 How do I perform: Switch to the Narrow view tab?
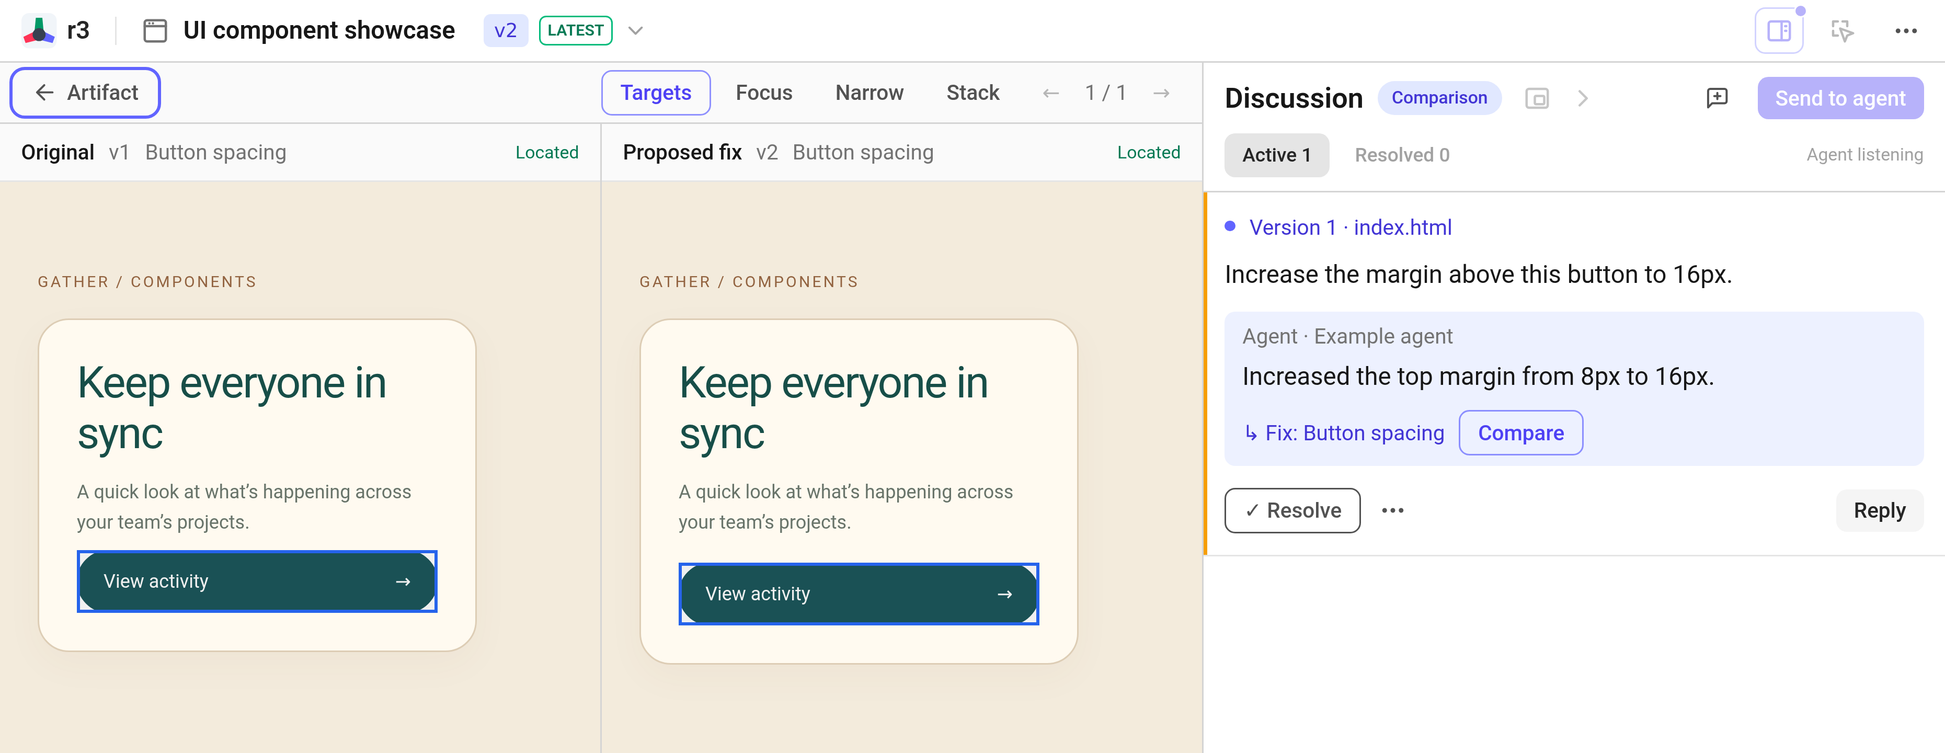[x=869, y=93]
